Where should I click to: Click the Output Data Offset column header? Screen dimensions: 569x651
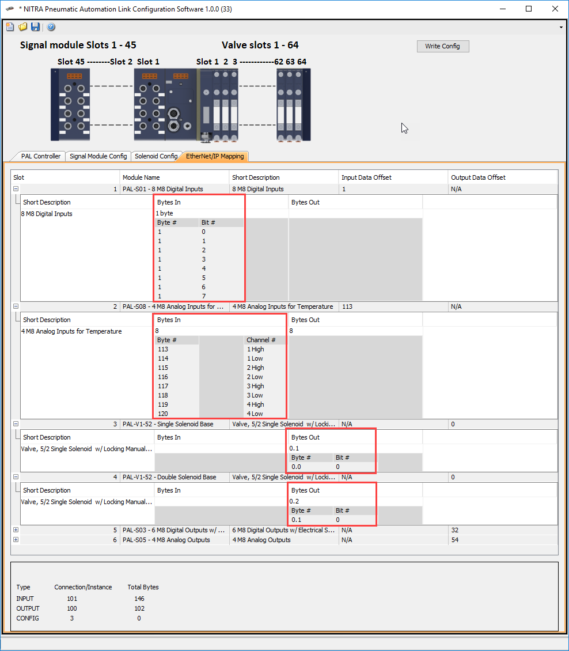pos(503,177)
